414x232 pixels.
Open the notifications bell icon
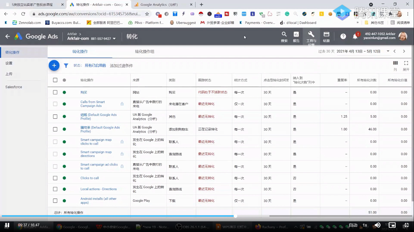(x=355, y=36)
